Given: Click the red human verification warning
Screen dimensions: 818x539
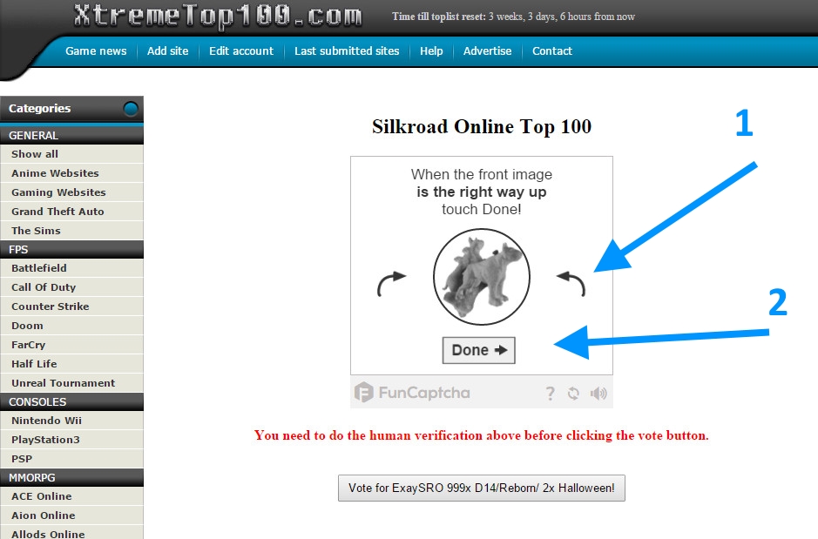Looking at the screenshot, I should pyautogui.click(x=482, y=435).
